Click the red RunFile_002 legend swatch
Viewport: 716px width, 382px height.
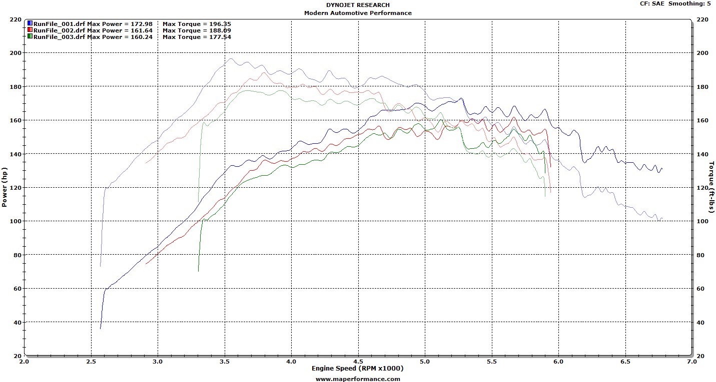click(30, 30)
